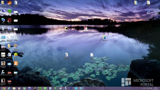This screenshot has width=160, height=90.
Task: Open File Explorer from the taskbar
Action: pyautogui.click(x=14, y=88)
